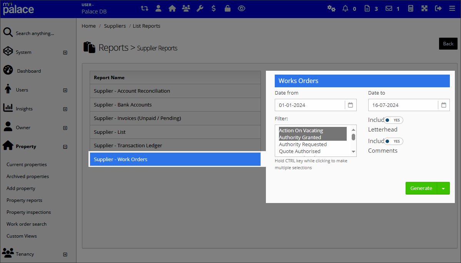Select Supplier - Account Reconciliation report
This screenshot has width=461, height=263.
[x=175, y=91]
